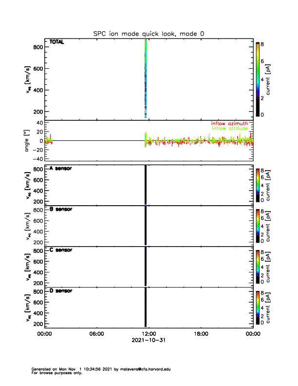Click the 06:00 time axis tick label

(x=97, y=334)
